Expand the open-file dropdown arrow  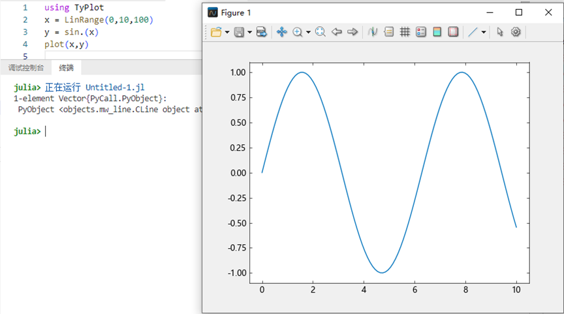pos(227,32)
